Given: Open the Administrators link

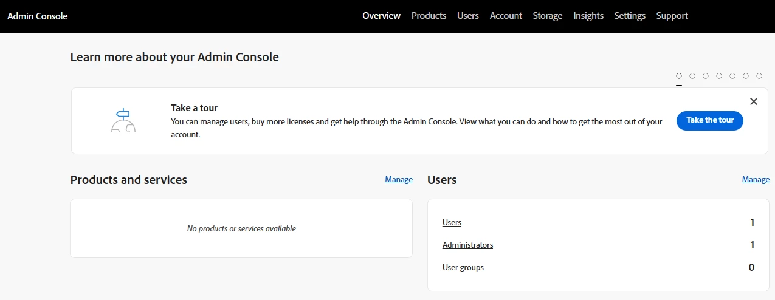Looking at the screenshot, I should click(x=467, y=245).
